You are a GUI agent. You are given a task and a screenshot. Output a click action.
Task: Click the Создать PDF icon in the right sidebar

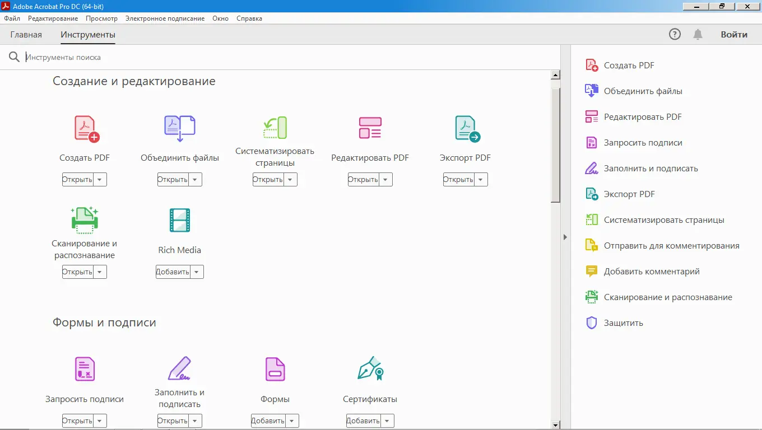[592, 66]
